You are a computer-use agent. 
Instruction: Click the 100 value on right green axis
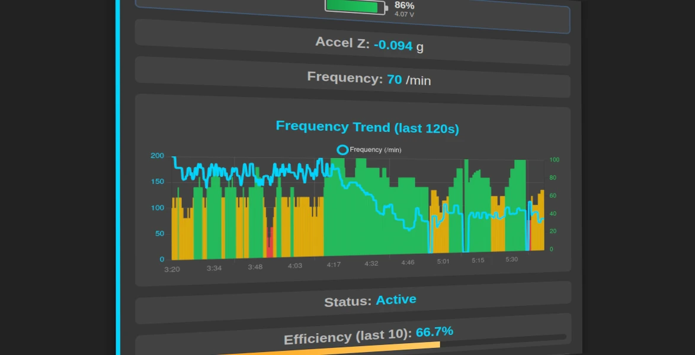point(554,160)
